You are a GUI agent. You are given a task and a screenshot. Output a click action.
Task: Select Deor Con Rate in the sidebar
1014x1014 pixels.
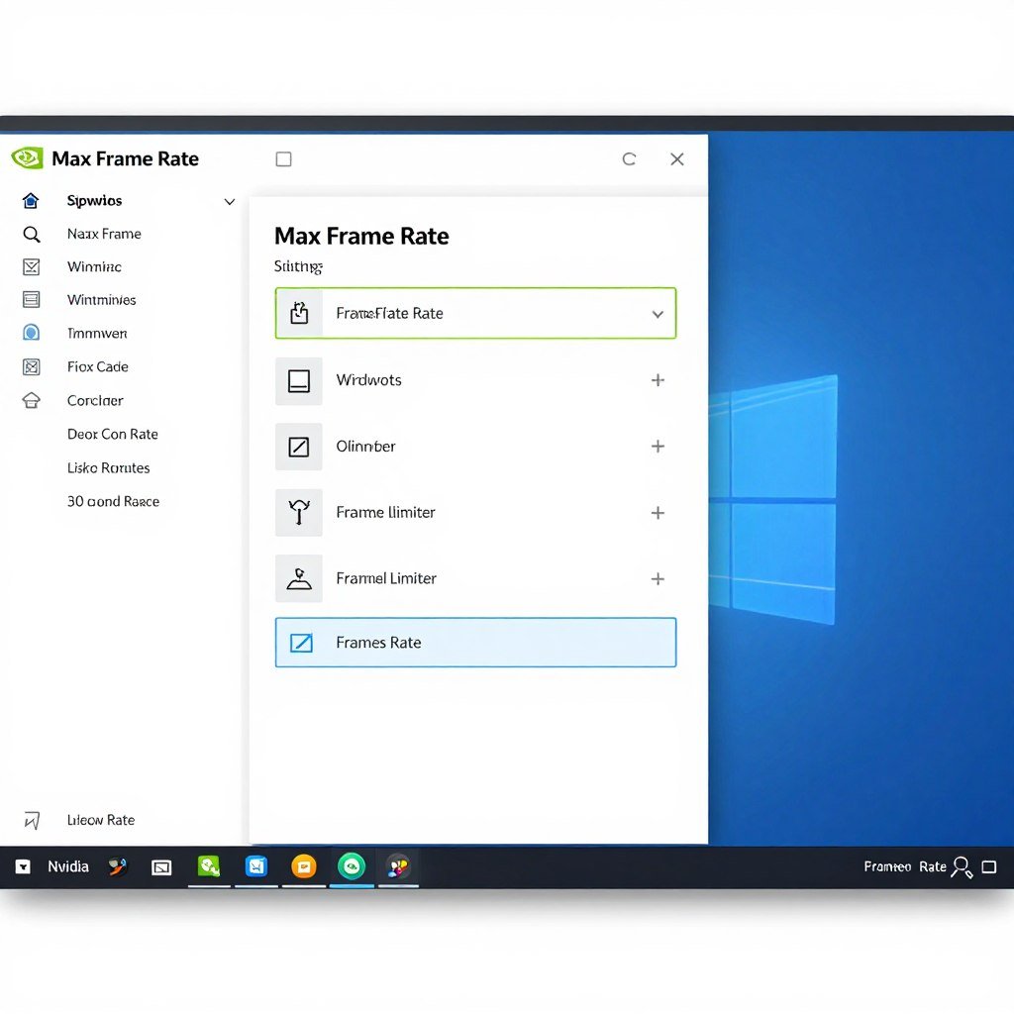112,434
